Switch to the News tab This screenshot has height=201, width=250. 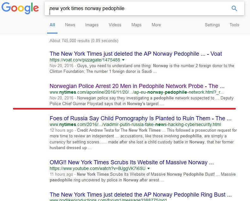pos(70,25)
